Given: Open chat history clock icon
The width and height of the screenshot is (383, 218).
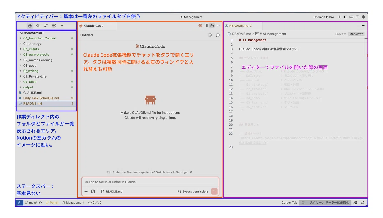Looking at the screenshot, I should click(210, 35).
